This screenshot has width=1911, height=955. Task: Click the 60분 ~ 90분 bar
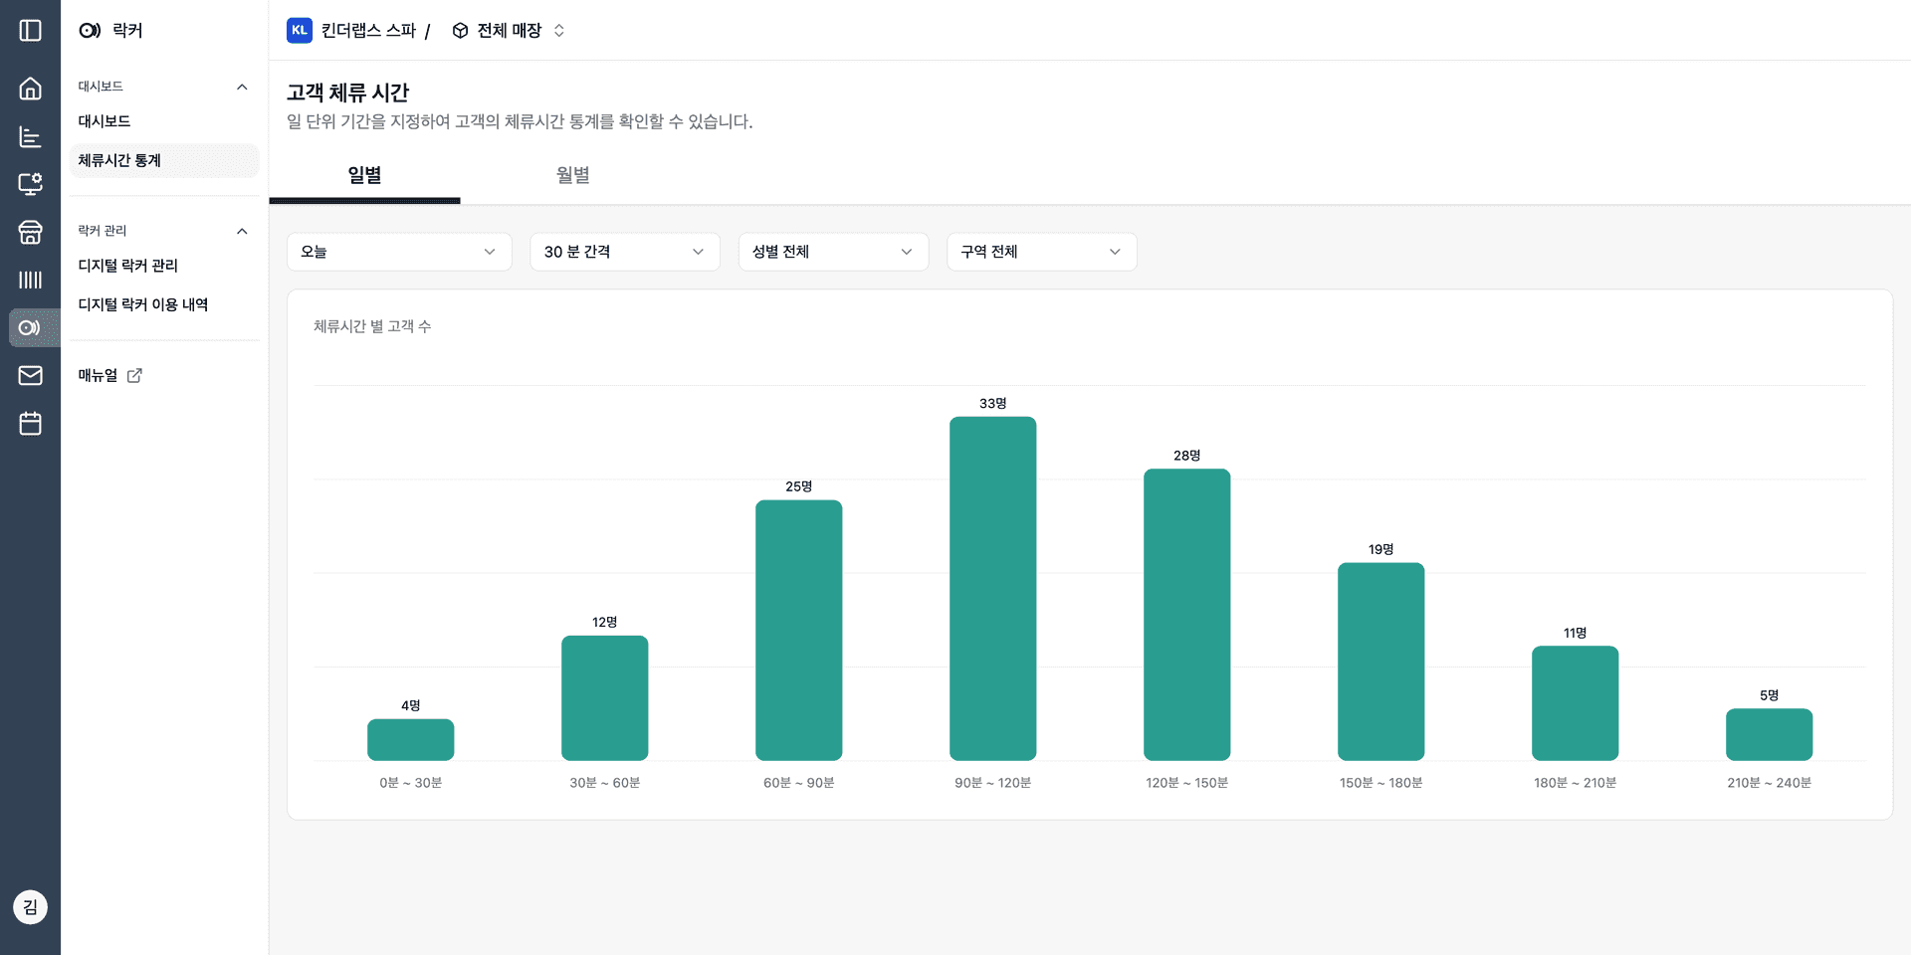(798, 630)
